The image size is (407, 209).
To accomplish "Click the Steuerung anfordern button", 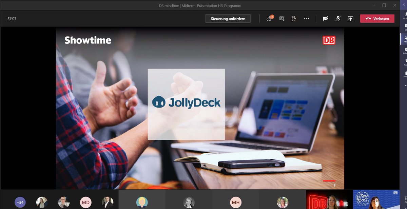I will [228, 18].
